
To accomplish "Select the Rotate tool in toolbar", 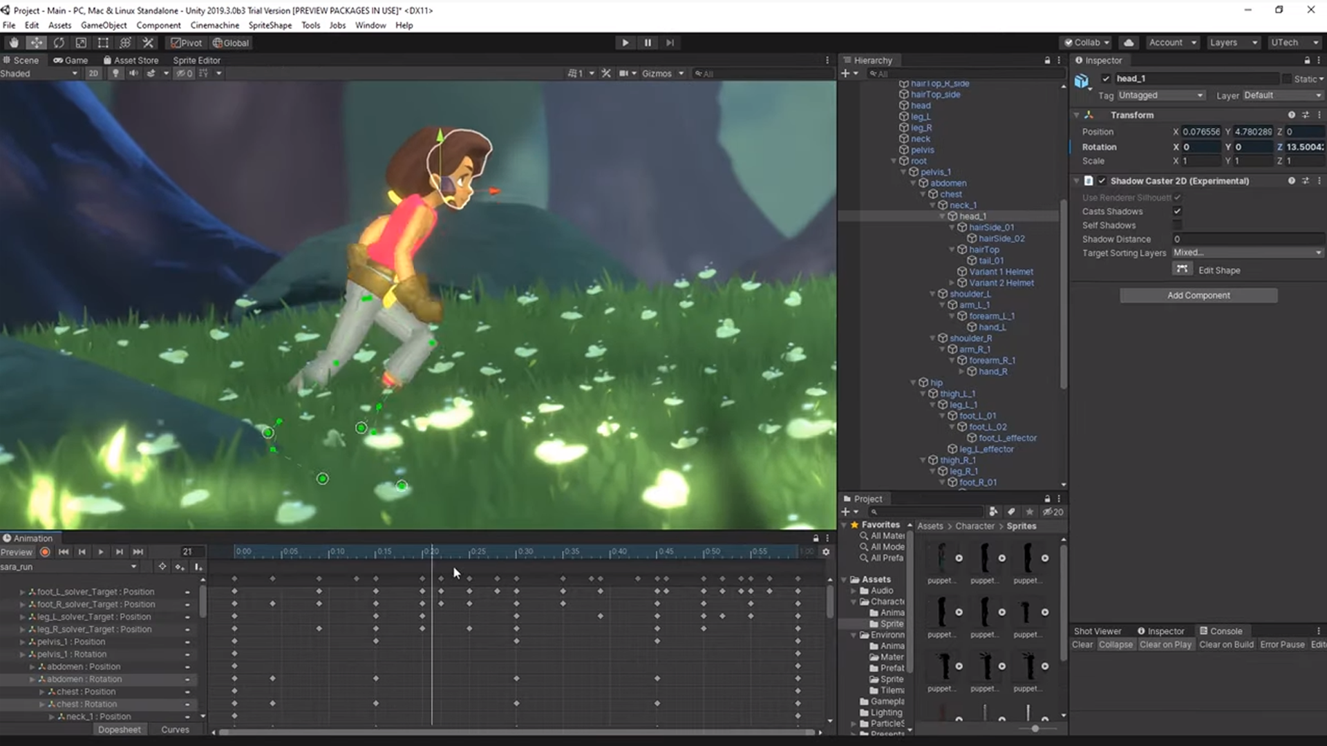I will [x=59, y=43].
